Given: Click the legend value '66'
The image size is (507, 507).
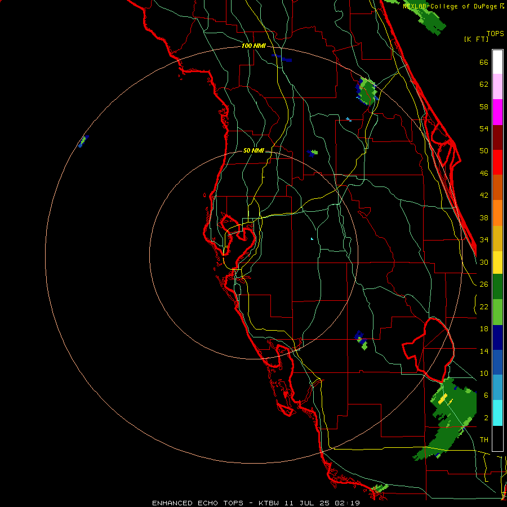Looking at the screenshot, I should 484,62.
